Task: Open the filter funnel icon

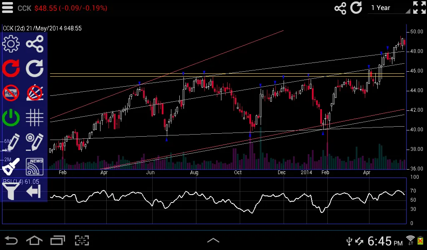Action: (x=11, y=191)
